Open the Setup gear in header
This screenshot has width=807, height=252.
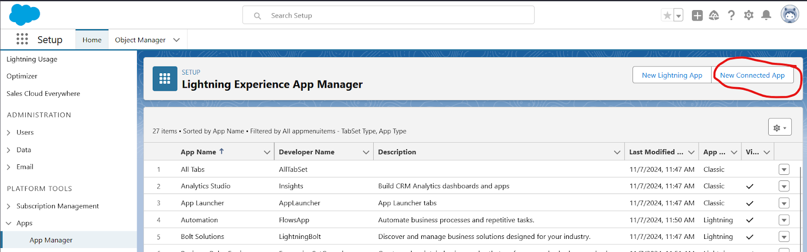point(748,16)
